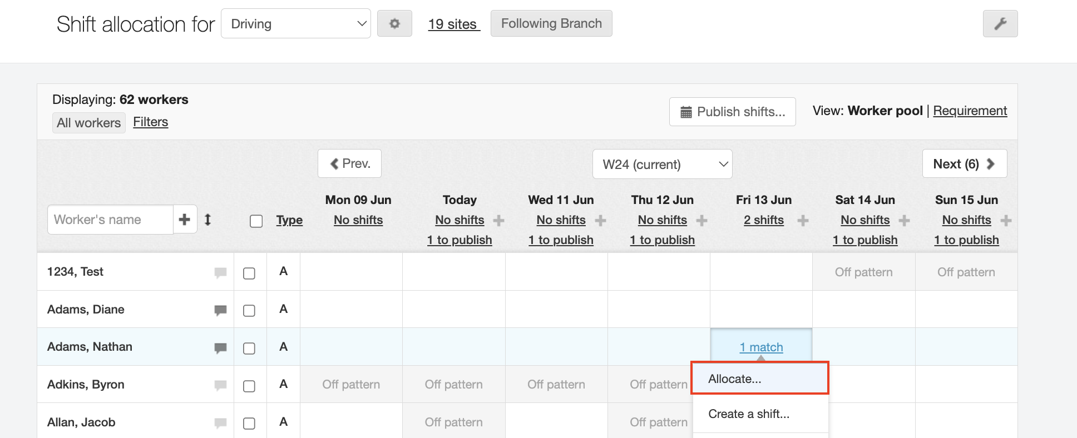This screenshot has height=438, width=1077.
Task: Click the sort arrows icon beside worker search
Action: 208,220
